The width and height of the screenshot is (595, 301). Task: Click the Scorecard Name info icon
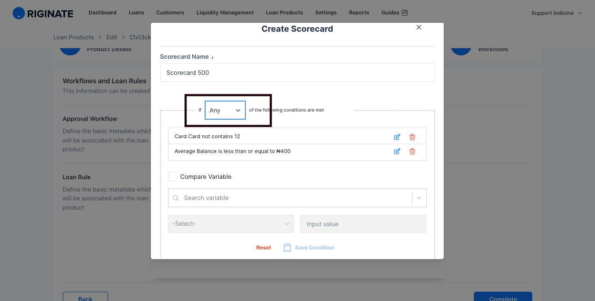[213, 57]
